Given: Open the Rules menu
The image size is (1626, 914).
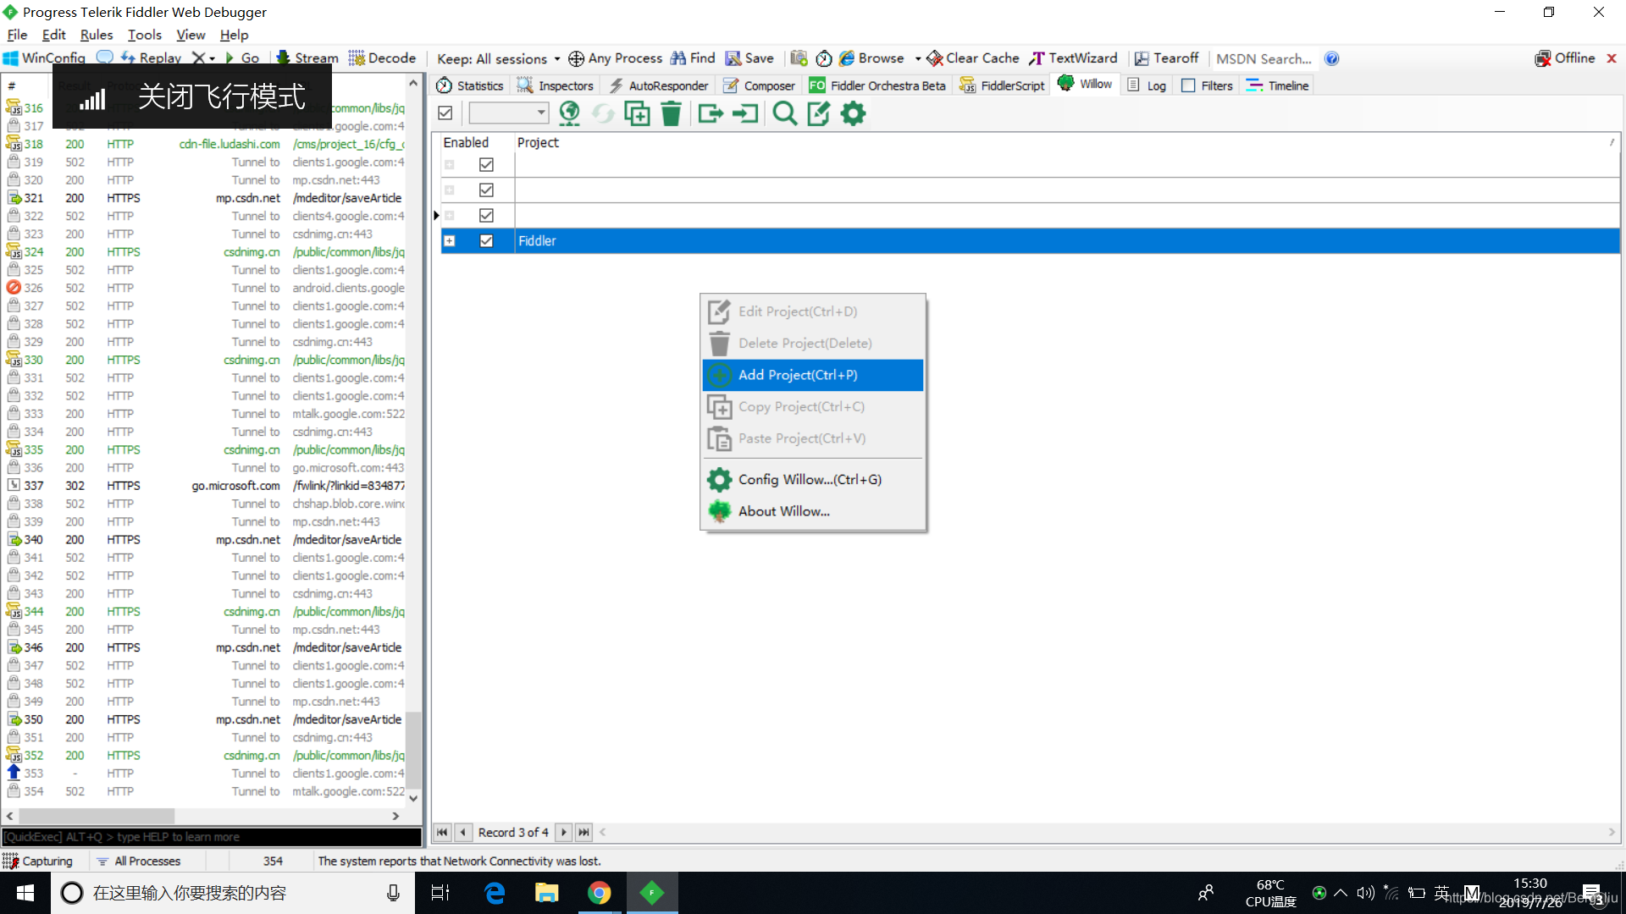Looking at the screenshot, I should (x=96, y=35).
